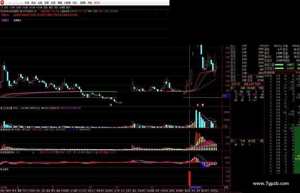Click the 逐笔还原 panel header icon

(265, 73)
